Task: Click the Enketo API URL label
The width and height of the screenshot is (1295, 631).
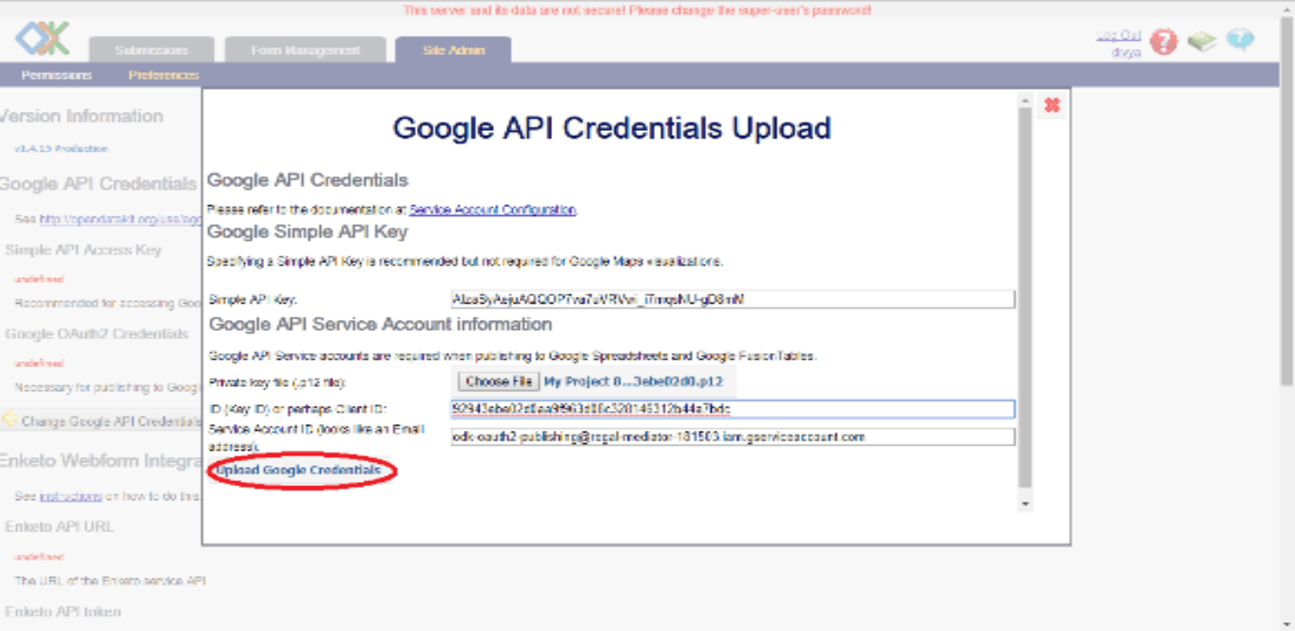Action: [60, 527]
